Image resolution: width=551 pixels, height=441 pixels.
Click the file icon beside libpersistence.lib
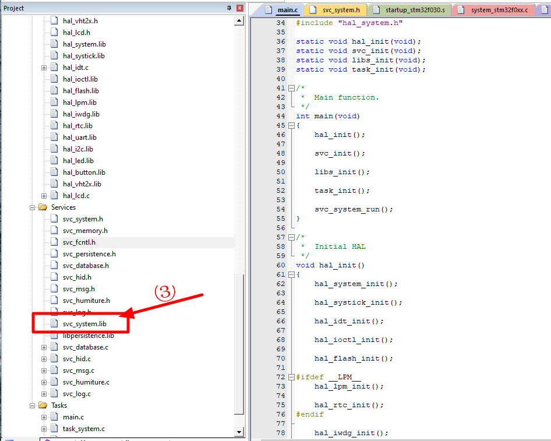[x=54, y=336]
